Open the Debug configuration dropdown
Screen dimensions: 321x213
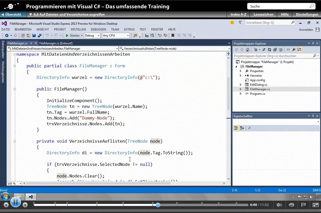99,36
